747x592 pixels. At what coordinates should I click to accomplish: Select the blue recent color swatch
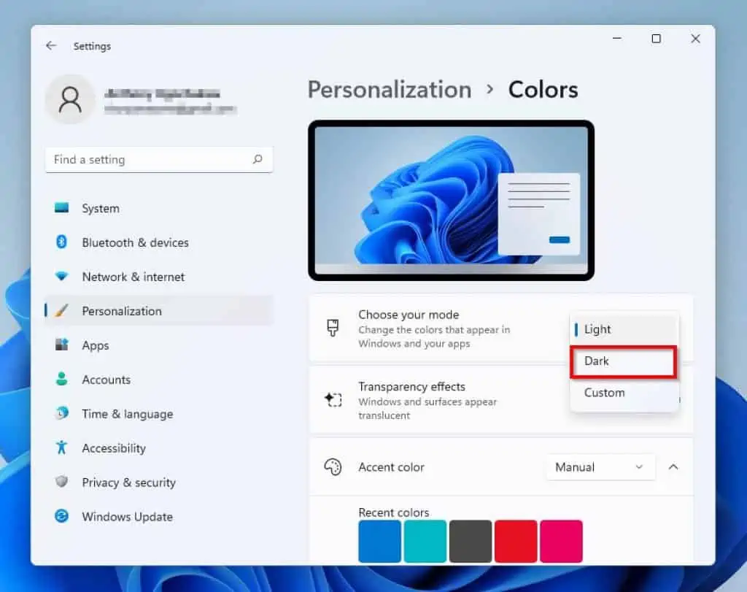(380, 541)
